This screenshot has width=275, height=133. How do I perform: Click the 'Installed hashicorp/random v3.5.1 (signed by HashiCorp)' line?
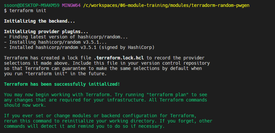pyautogui.click(x=79, y=47)
